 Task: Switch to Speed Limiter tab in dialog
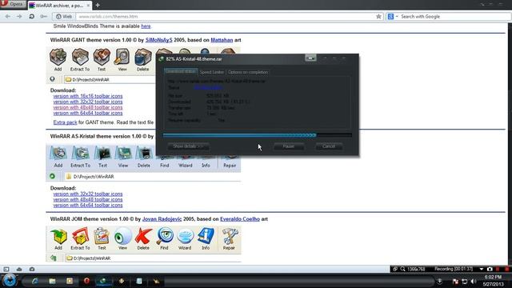(x=211, y=72)
